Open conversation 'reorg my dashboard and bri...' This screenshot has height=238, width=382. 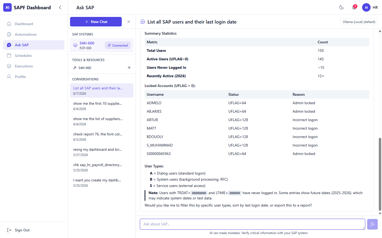click(102, 152)
